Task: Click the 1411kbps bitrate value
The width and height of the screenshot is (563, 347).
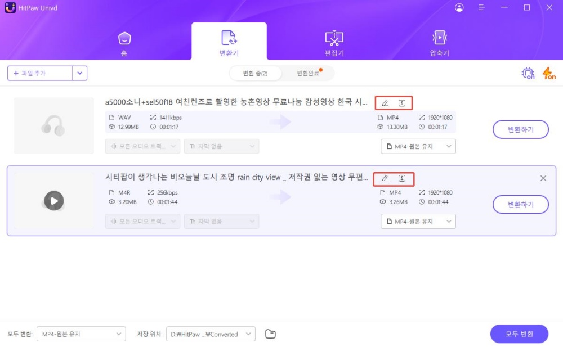Action: coord(171,118)
